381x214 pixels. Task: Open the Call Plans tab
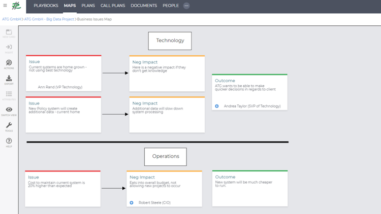tap(113, 6)
